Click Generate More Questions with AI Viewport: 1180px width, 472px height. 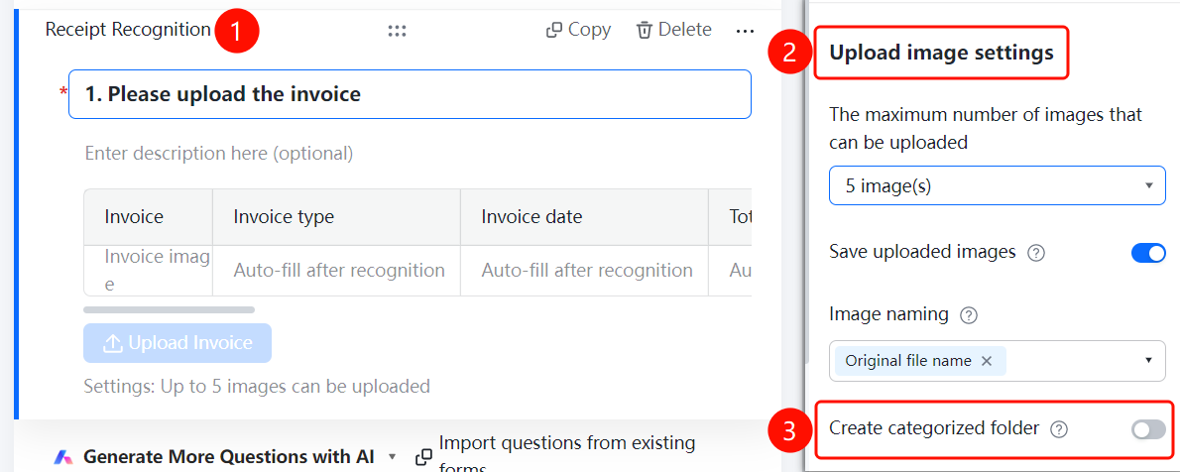pyautogui.click(x=228, y=456)
